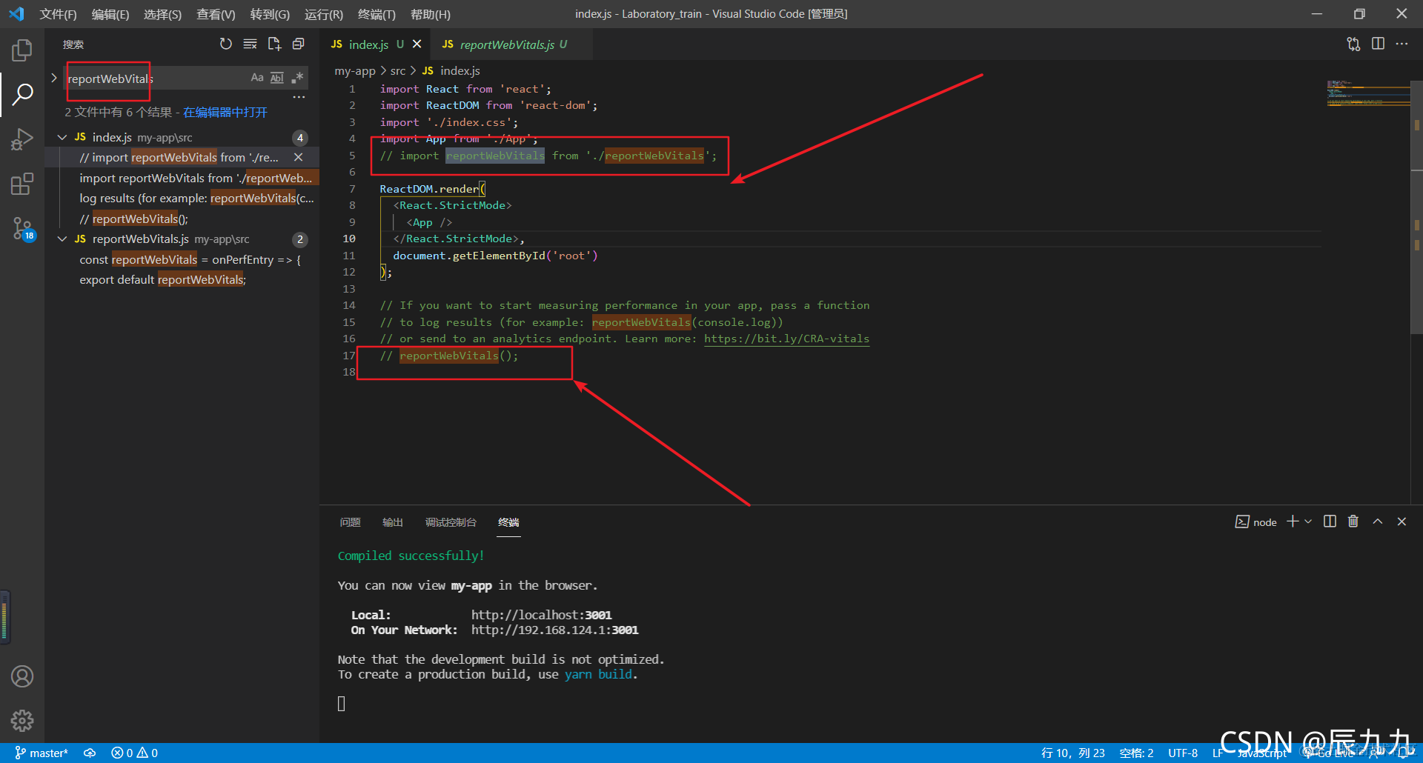Open the Extensions view
The height and width of the screenshot is (763, 1423).
click(22, 184)
